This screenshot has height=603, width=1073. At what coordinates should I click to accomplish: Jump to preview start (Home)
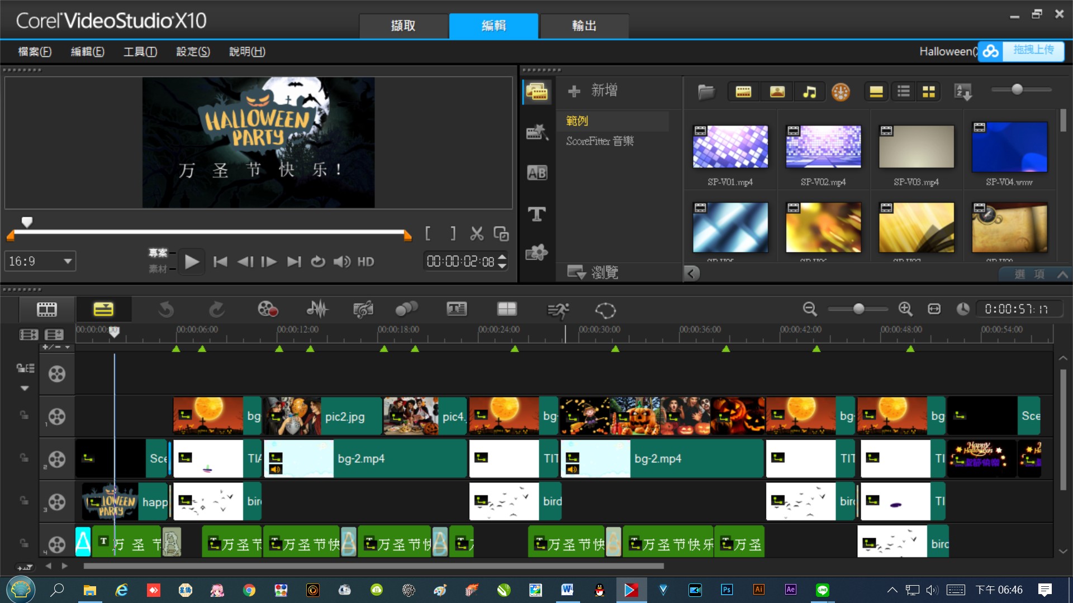pyautogui.click(x=220, y=262)
